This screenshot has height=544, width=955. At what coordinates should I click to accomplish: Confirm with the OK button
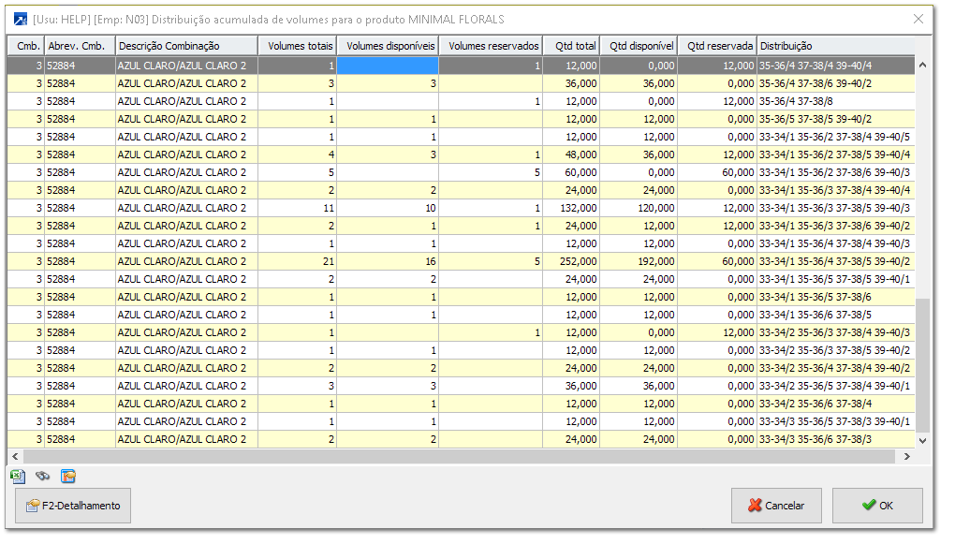tap(877, 506)
